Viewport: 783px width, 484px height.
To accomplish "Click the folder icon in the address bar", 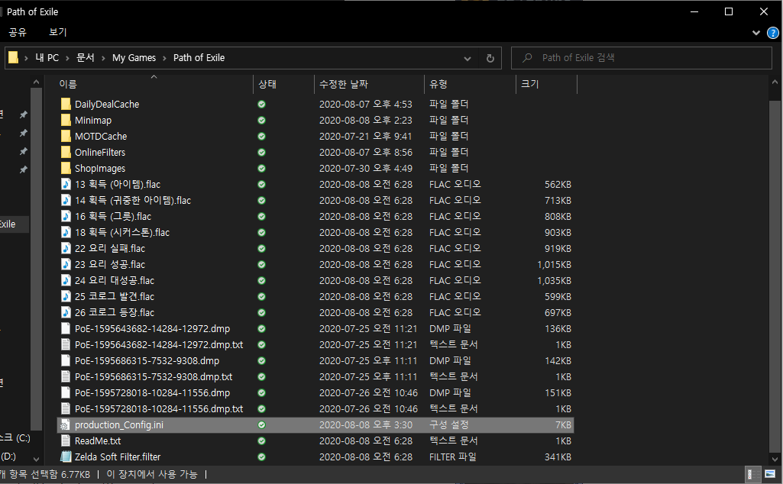I will [x=14, y=58].
